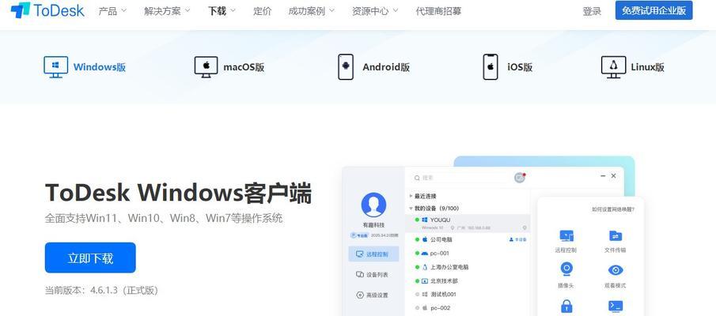Select 远程控制 in the preview sidebar

[373, 254]
